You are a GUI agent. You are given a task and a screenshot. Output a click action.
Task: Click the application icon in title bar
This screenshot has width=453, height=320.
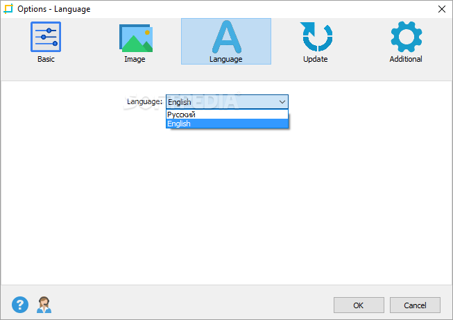pyautogui.click(x=8, y=8)
